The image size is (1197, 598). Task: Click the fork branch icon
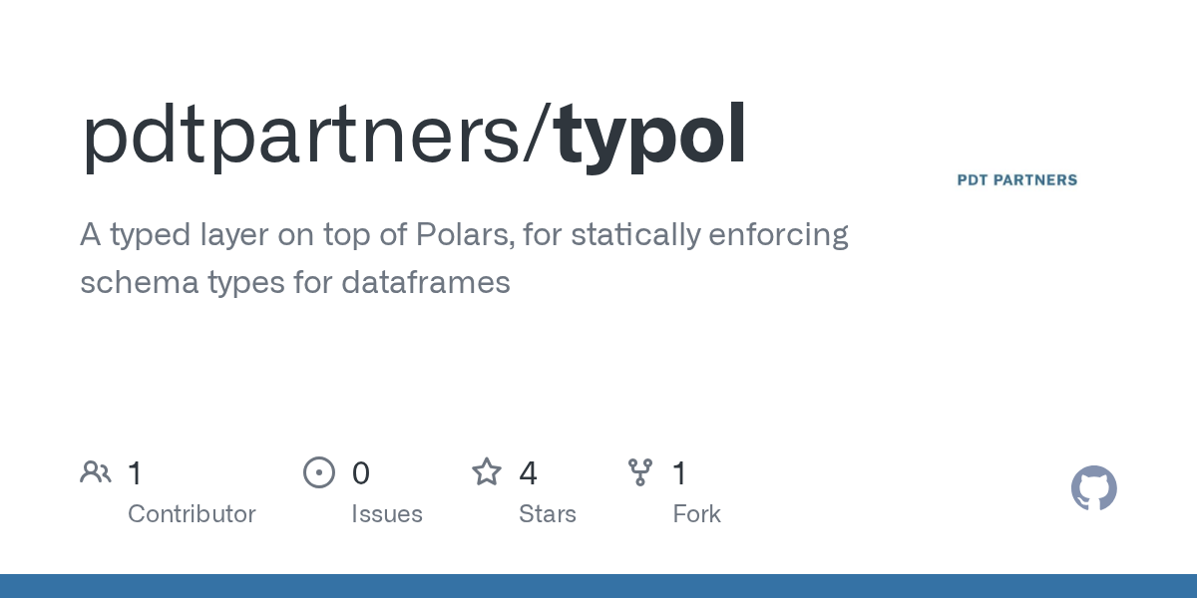(640, 472)
